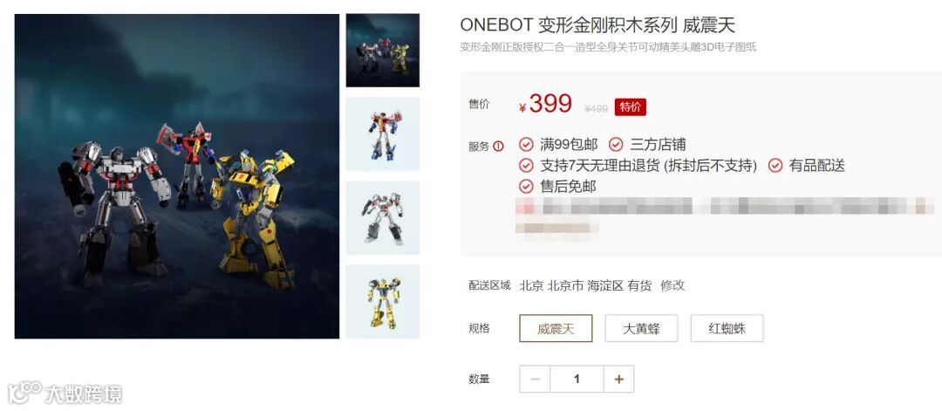Click the 特价 special price badge
The height and width of the screenshot is (411, 942).
[x=631, y=107]
